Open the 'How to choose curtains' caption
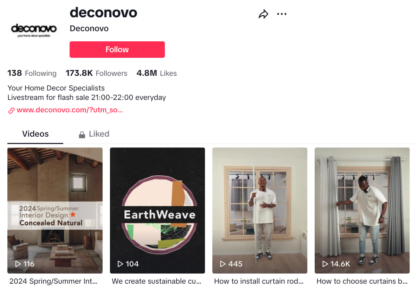 coord(362,281)
